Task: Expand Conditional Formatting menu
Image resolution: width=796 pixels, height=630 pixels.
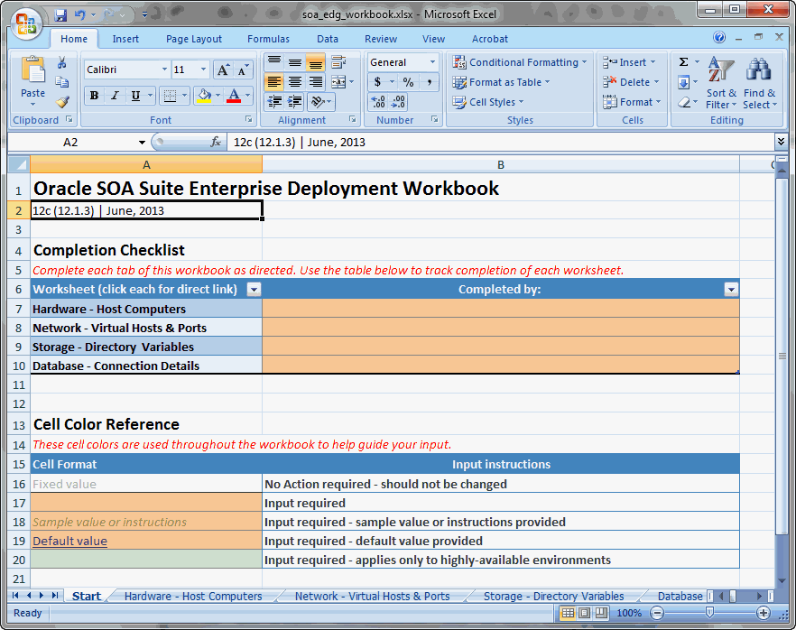Action: (x=519, y=62)
